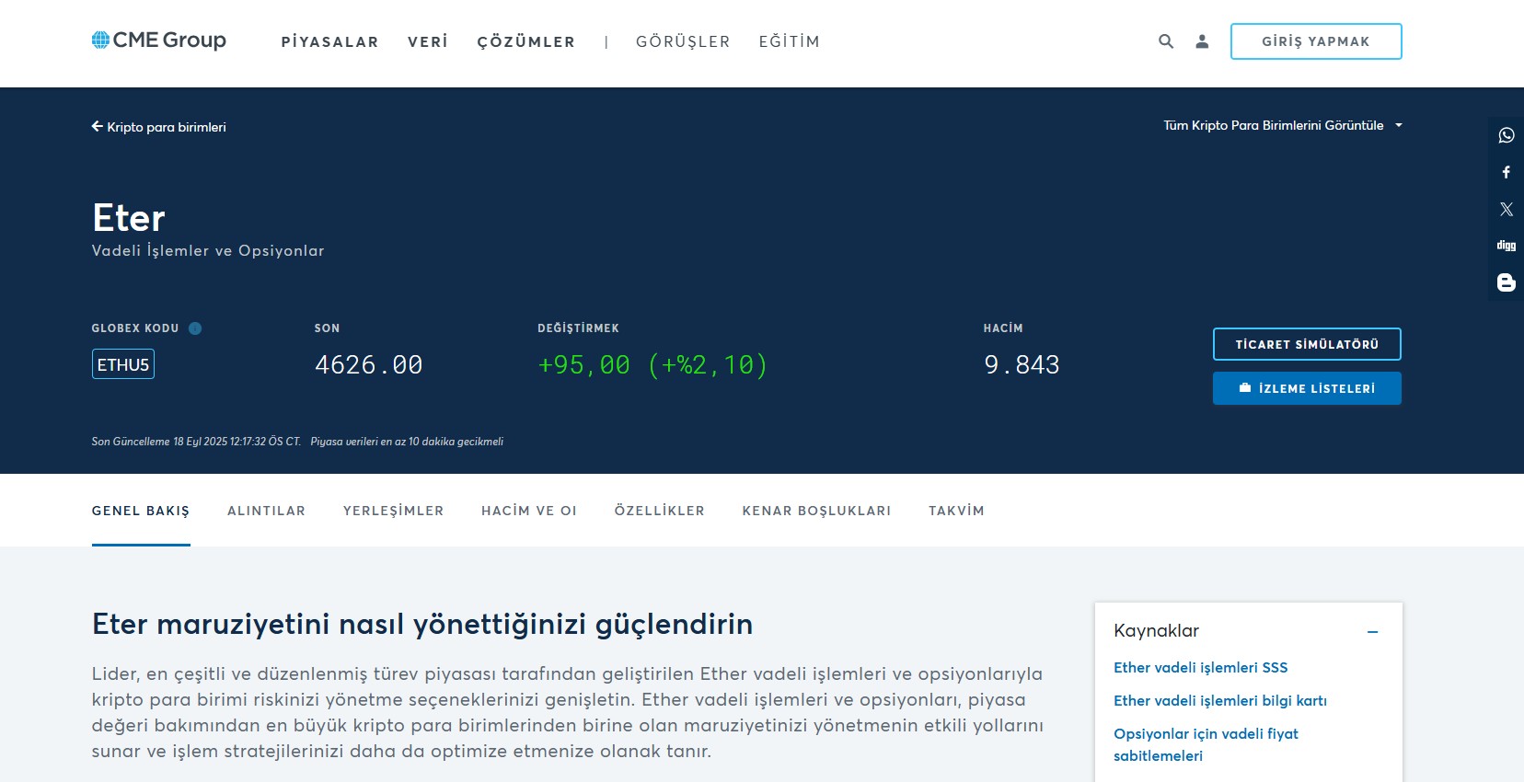The image size is (1524, 782).
Task: Share on X icon
Action: (1507, 209)
